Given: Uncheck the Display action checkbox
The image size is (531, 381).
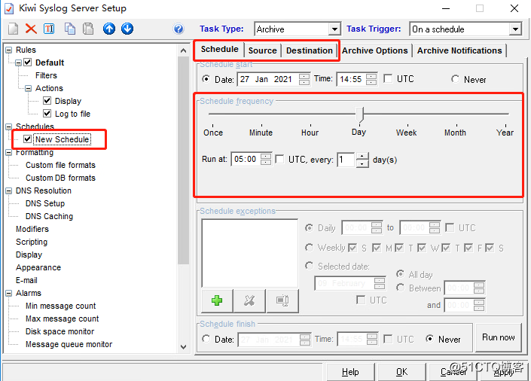Looking at the screenshot, I should (47, 101).
